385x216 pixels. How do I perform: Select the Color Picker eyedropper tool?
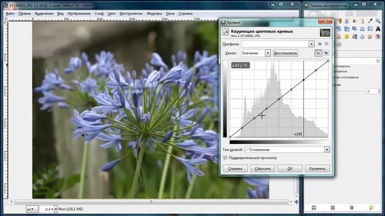click(371, 21)
